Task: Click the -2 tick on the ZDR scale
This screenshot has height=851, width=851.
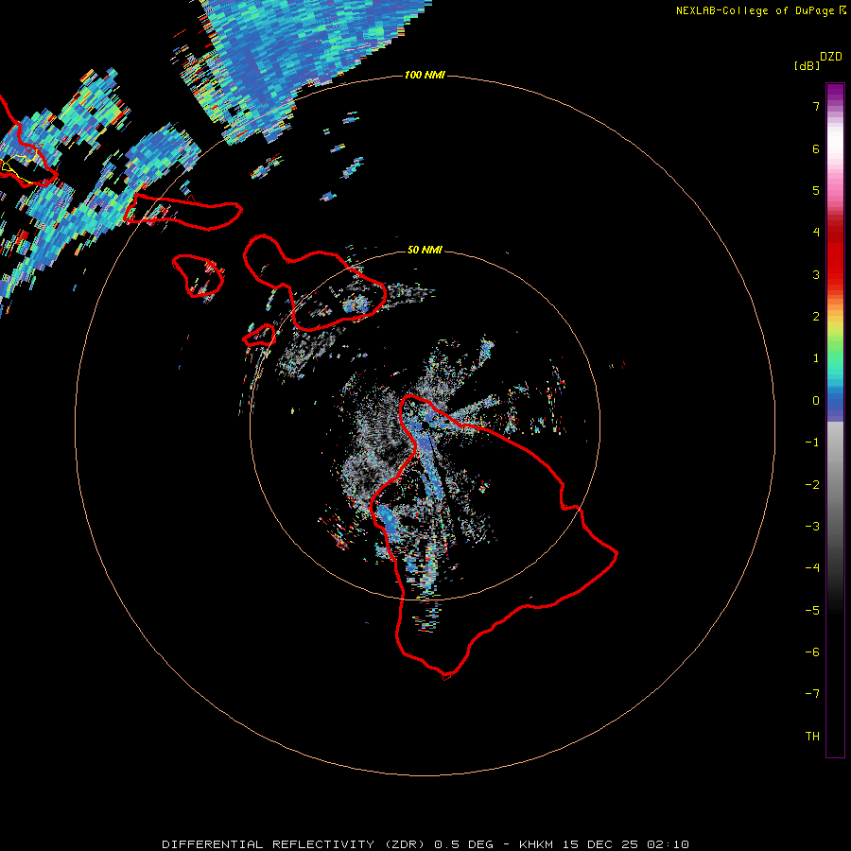Action: pyautogui.click(x=812, y=485)
